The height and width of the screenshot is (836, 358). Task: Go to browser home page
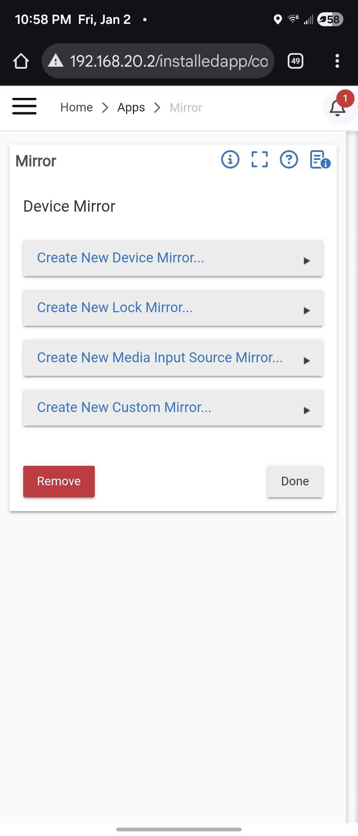tap(21, 61)
